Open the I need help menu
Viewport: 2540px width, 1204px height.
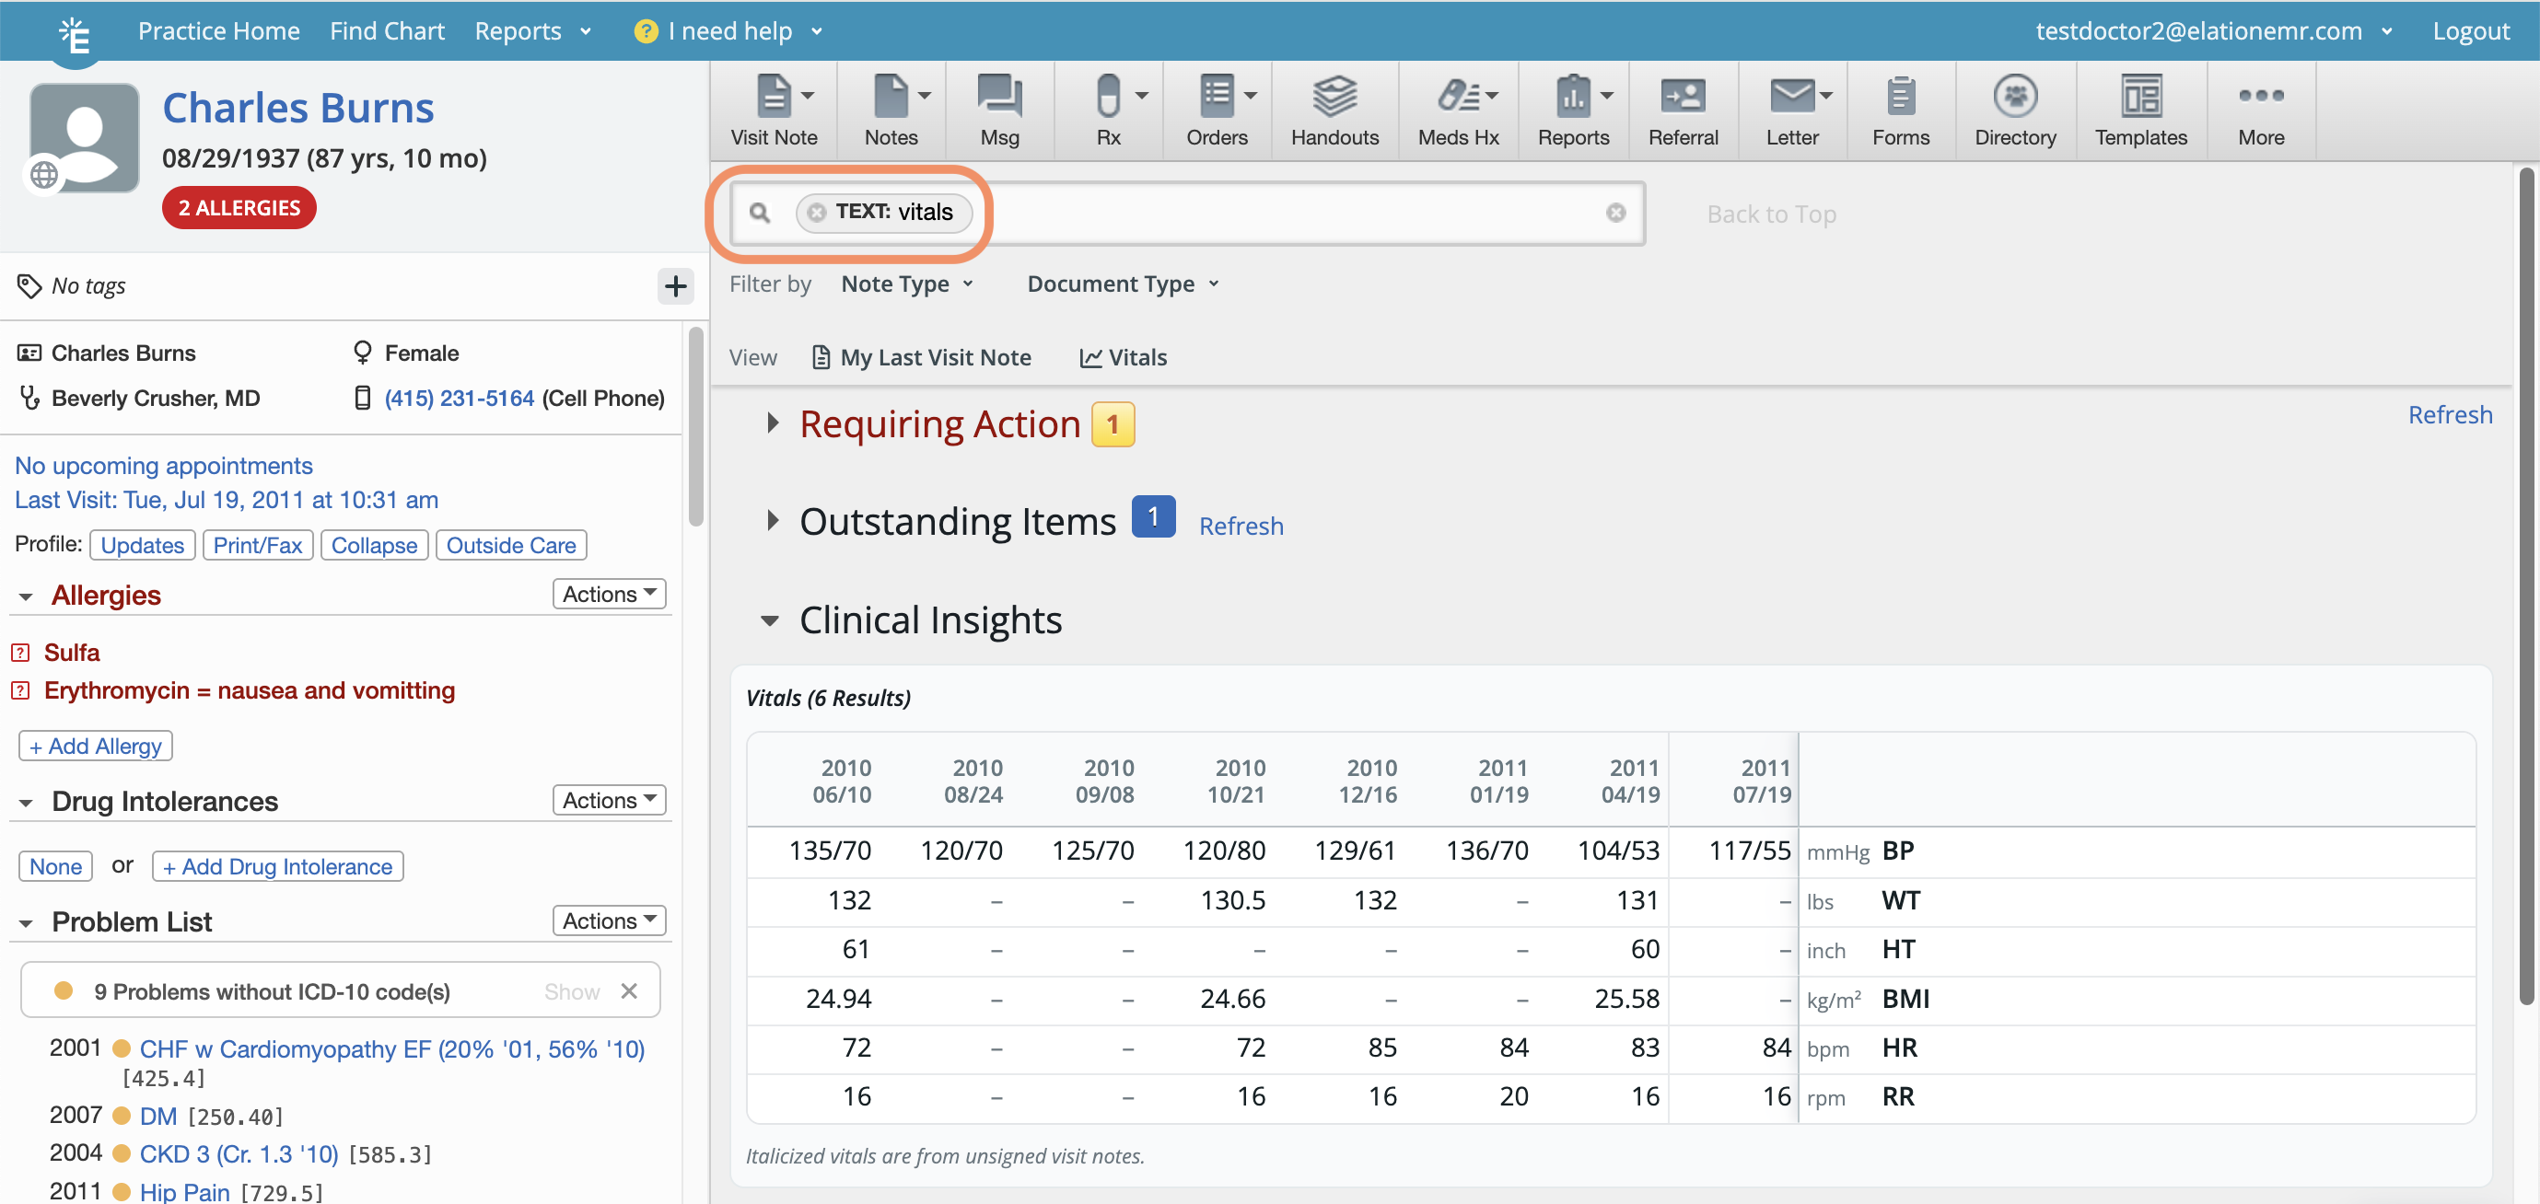(x=728, y=30)
